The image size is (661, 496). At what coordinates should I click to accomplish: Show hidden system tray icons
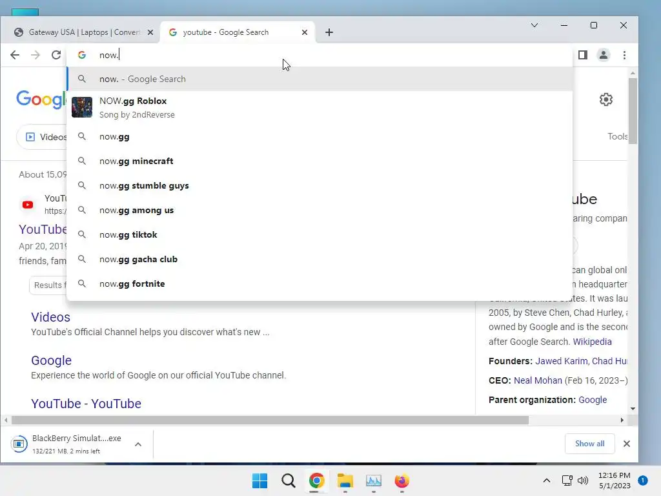546,480
